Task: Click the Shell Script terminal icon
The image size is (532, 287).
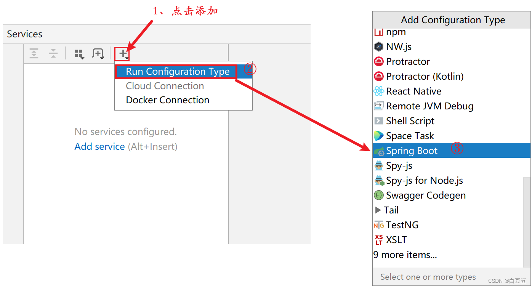Action: point(378,121)
